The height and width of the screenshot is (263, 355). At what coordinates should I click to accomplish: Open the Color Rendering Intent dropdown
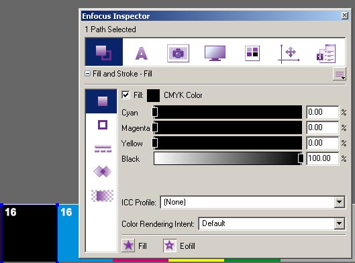pos(272,223)
